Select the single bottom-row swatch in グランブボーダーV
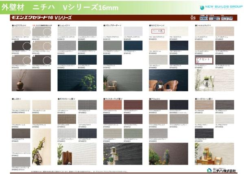 (x=113, y=60)
